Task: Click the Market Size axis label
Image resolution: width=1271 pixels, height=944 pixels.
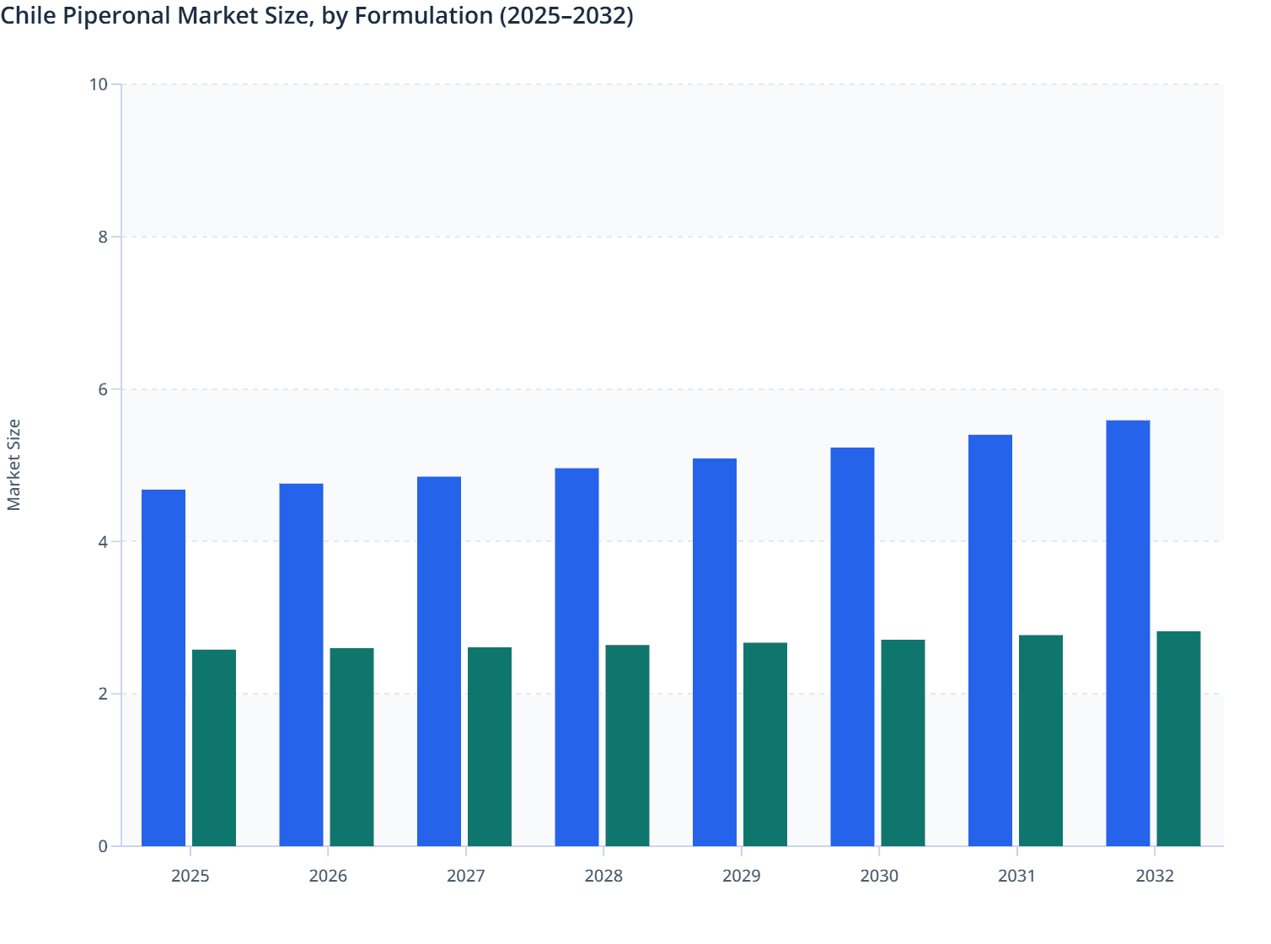Action: pyautogui.click(x=15, y=464)
